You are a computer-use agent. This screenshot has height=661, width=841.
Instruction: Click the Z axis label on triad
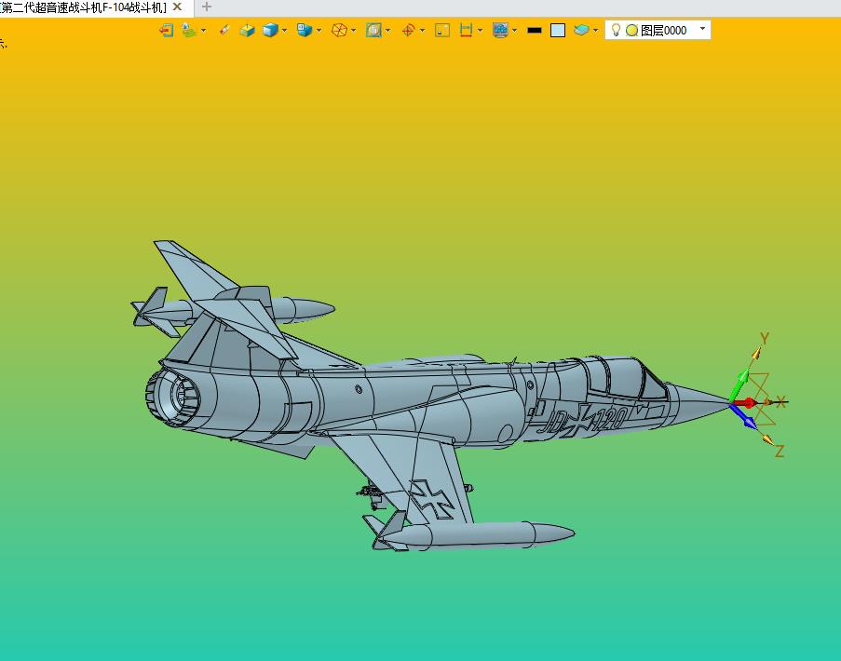(x=780, y=451)
